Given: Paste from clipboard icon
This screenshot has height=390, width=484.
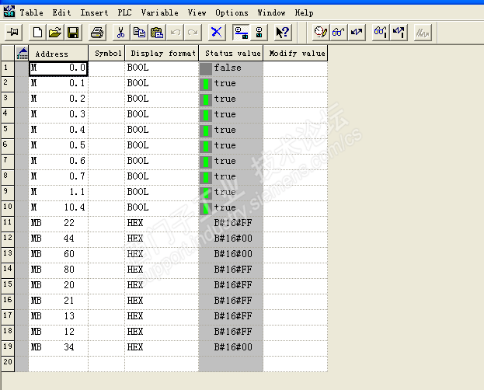Looking at the screenshot, I should 157,32.
